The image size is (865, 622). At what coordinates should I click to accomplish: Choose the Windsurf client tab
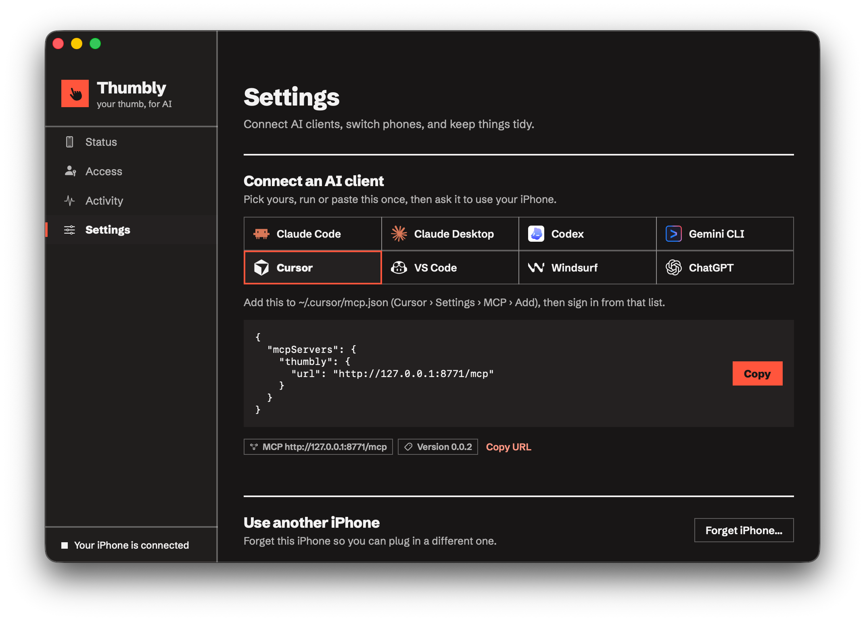pos(587,268)
